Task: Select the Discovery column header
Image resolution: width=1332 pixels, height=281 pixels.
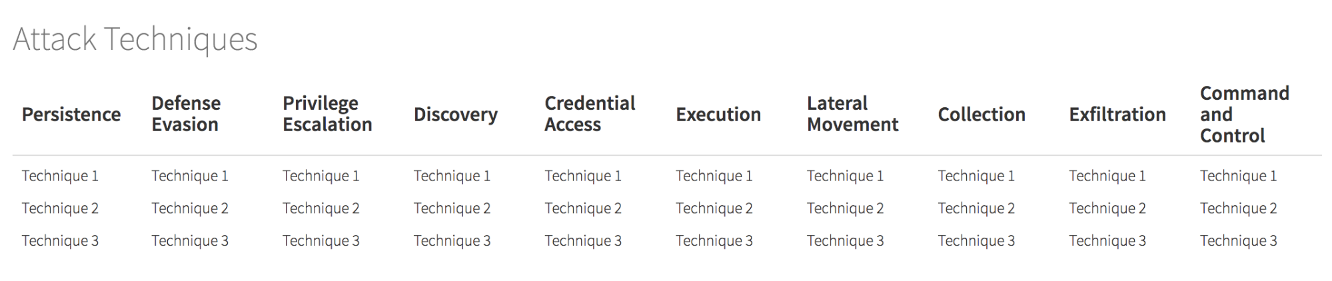Action: click(x=456, y=115)
